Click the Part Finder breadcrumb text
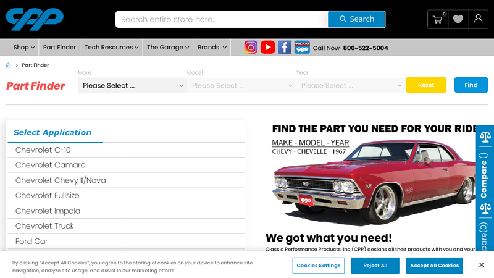 tap(35, 65)
